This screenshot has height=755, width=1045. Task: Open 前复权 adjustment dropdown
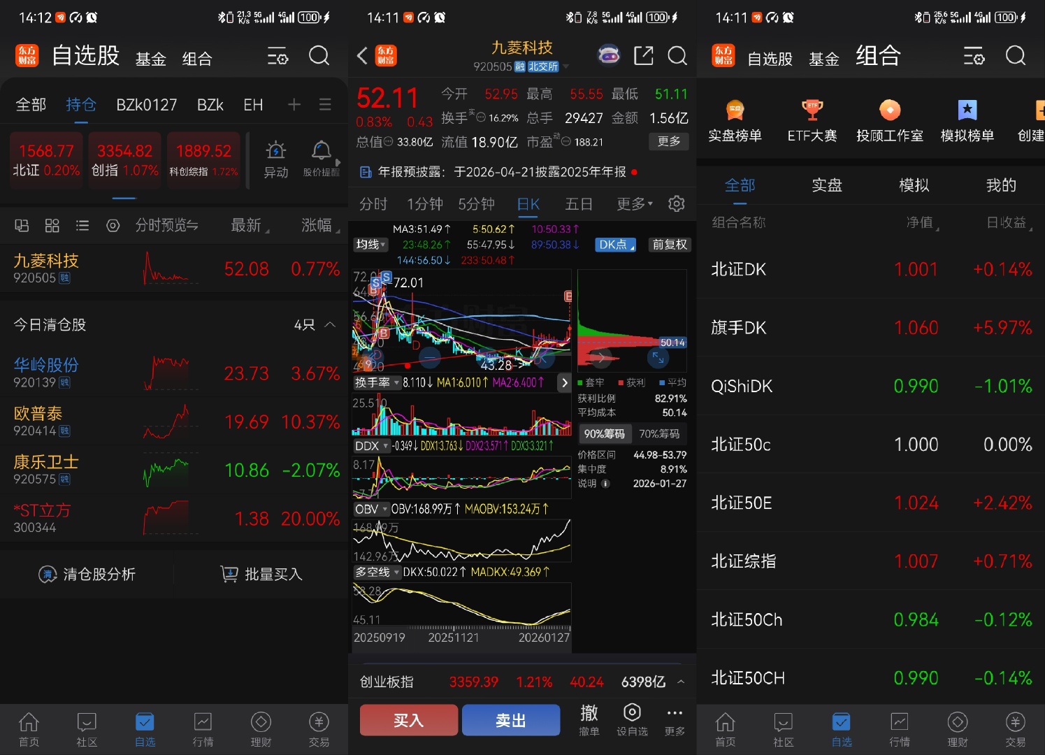coord(670,245)
